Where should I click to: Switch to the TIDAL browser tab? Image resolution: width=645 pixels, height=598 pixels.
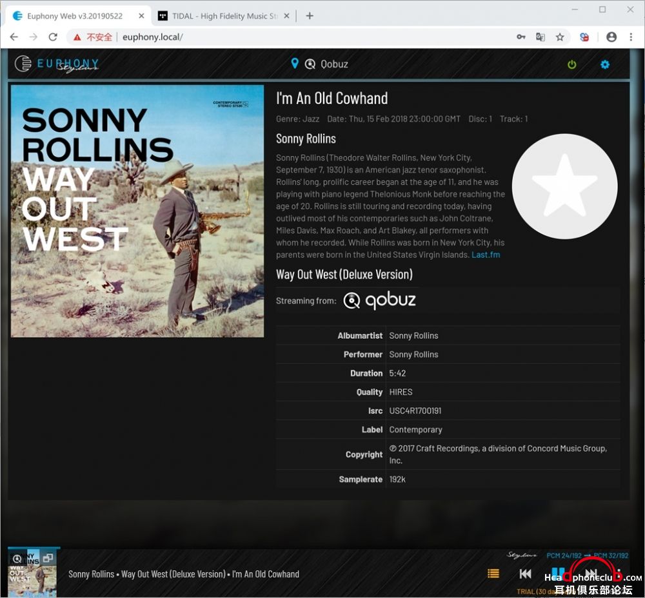click(224, 16)
